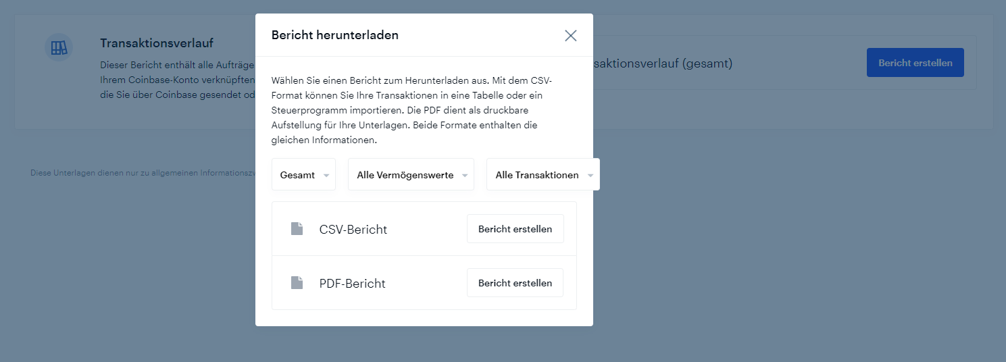Click the PDF-Bericht file icon
The image size is (1006, 362).
297,283
